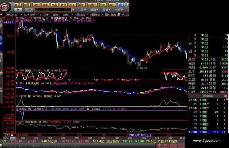Screen dimensions: 229x148
Task: Expand the 多图组合 dropdown arrow
Action: point(102,15)
